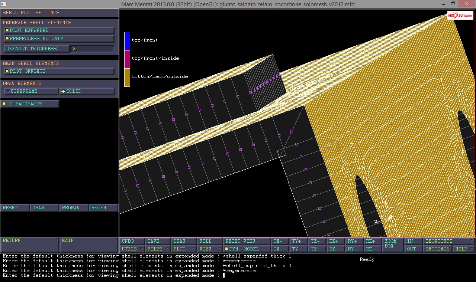Open the PLOT menu in bottom toolbar
Image resolution: width=476 pixels, height=282 pixels.
(184, 249)
